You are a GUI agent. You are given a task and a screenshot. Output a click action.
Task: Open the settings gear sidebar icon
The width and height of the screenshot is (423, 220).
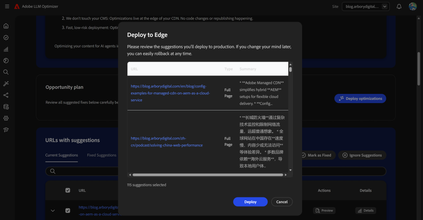pos(6,118)
